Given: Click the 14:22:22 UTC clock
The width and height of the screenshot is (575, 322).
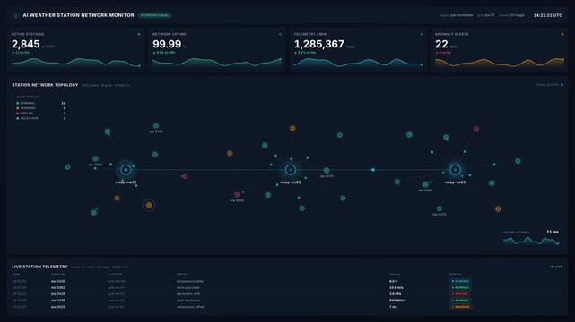Looking at the screenshot, I should tap(547, 15).
